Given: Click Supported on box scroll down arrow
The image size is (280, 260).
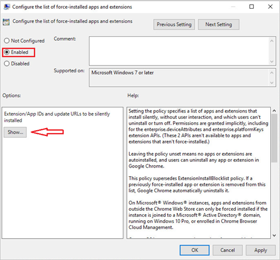Looking at the screenshot, I should (271, 83).
